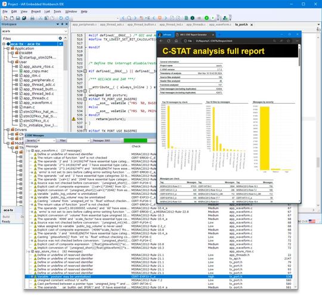Switch to the app_peripherals.c editor tab

pyautogui.click(x=84, y=24)
